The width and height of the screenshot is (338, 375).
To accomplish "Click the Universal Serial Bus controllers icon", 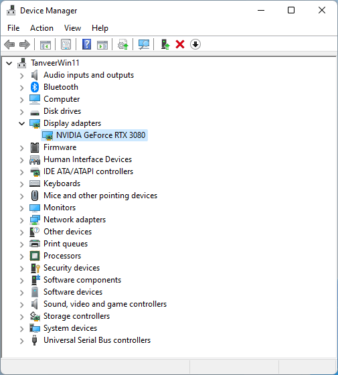I will point(34,340).
